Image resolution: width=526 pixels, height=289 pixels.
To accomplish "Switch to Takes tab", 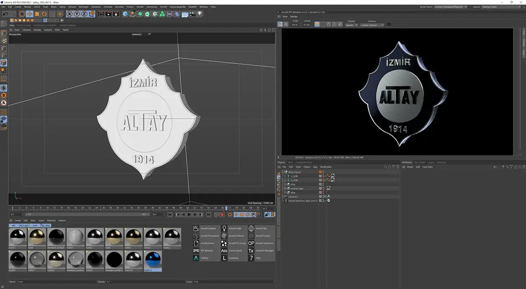I will point(290,162).
